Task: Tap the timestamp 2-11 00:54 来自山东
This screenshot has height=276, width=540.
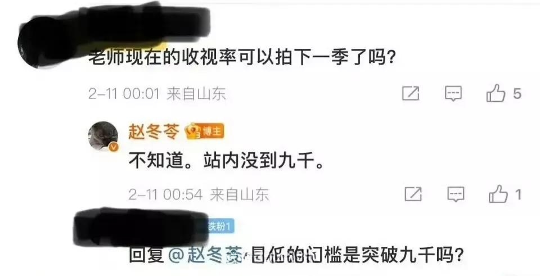Action: click(199, 195)
